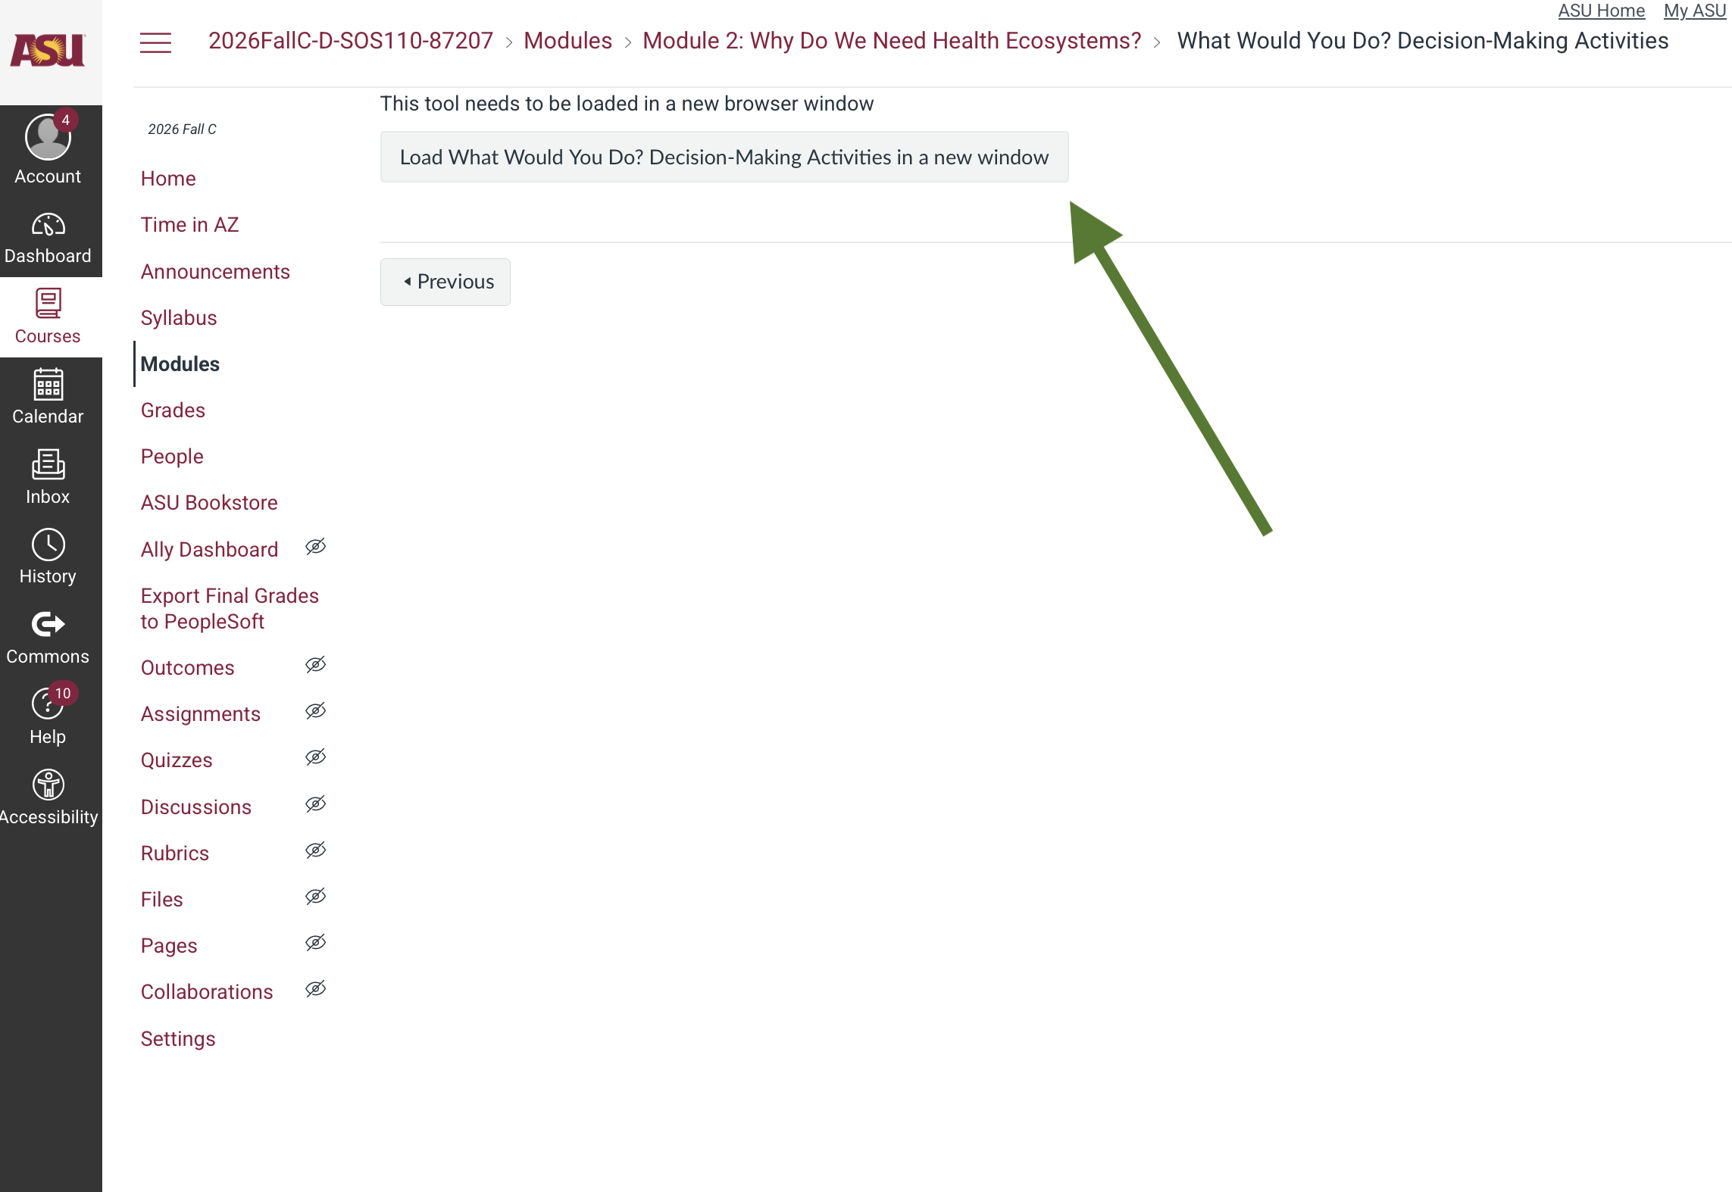Open the People navigation link
This screenshot has height=1192, width=1732.
pyautogui.click(x=172, y=457)
